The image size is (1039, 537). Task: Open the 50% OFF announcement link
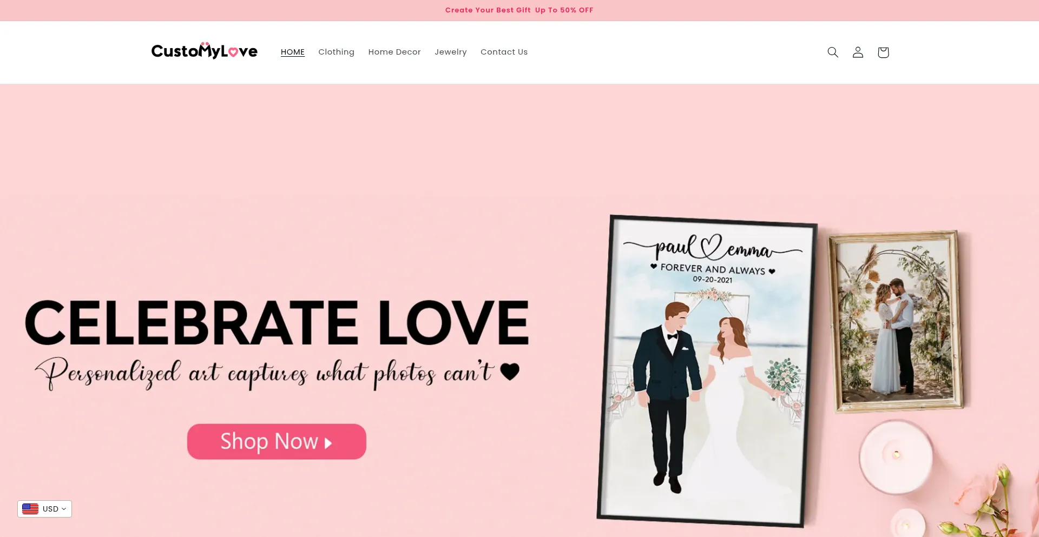point(519,10)
